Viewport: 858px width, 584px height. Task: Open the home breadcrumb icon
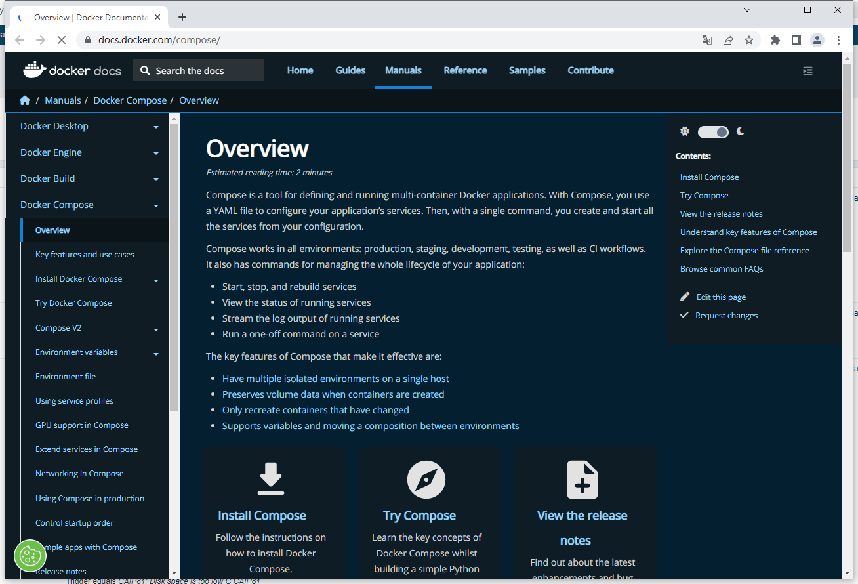tap(24, 100)
